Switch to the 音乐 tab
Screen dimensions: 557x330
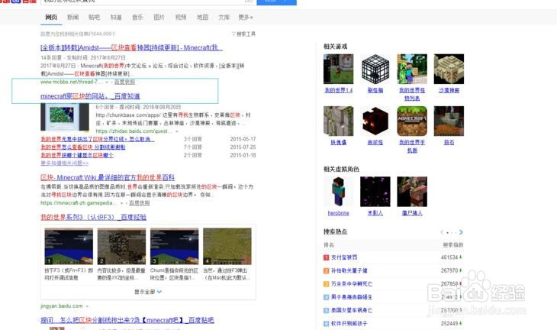[x=137, y=17]
